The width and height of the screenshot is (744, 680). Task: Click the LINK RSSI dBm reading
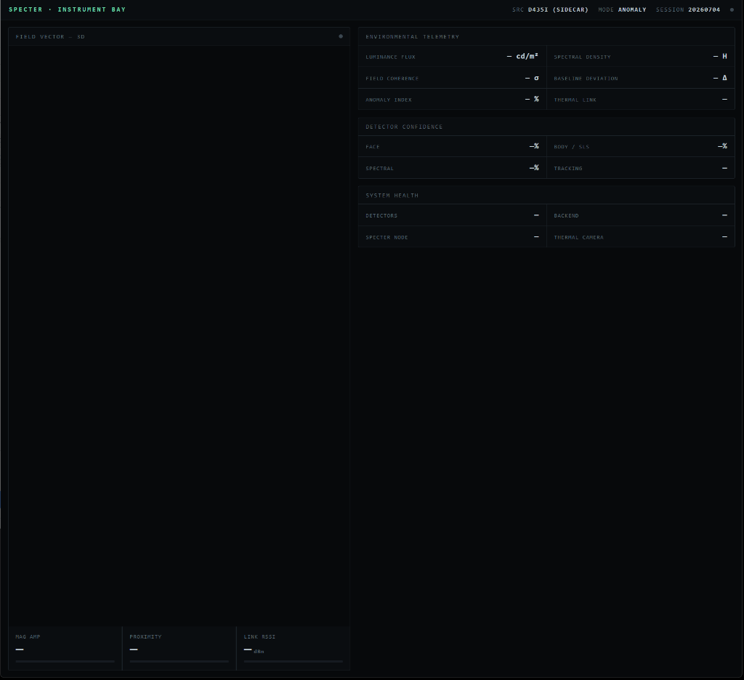tap(254, 650)
